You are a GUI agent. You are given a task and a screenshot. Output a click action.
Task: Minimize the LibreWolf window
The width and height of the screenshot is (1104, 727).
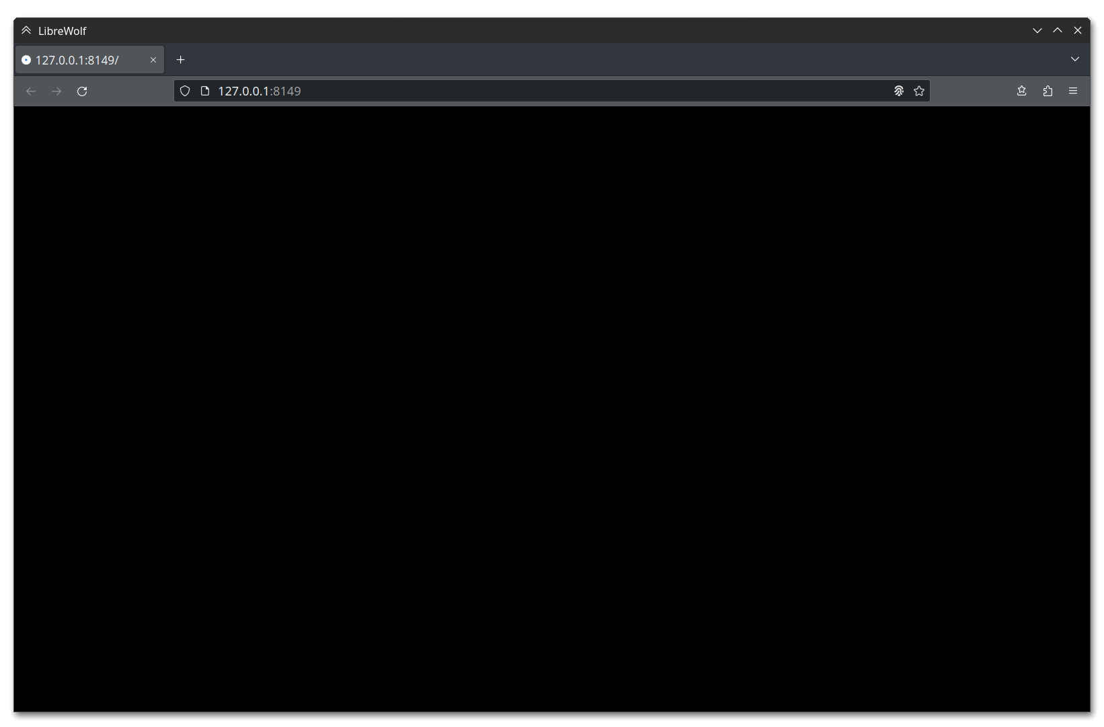click(x=1037, y=30)
